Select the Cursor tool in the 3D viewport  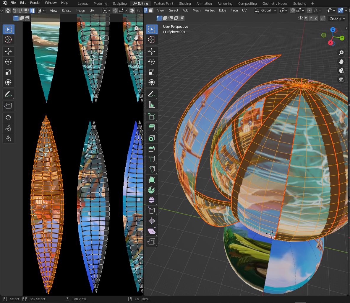[x=152, y=40]
